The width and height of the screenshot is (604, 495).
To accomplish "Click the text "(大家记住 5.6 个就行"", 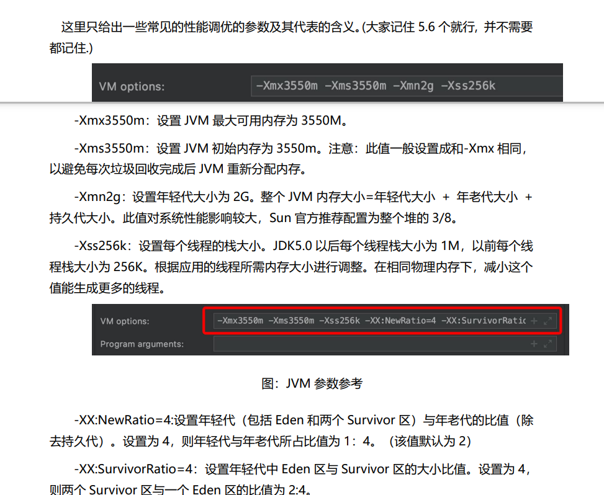I will [x=418, y=27].
